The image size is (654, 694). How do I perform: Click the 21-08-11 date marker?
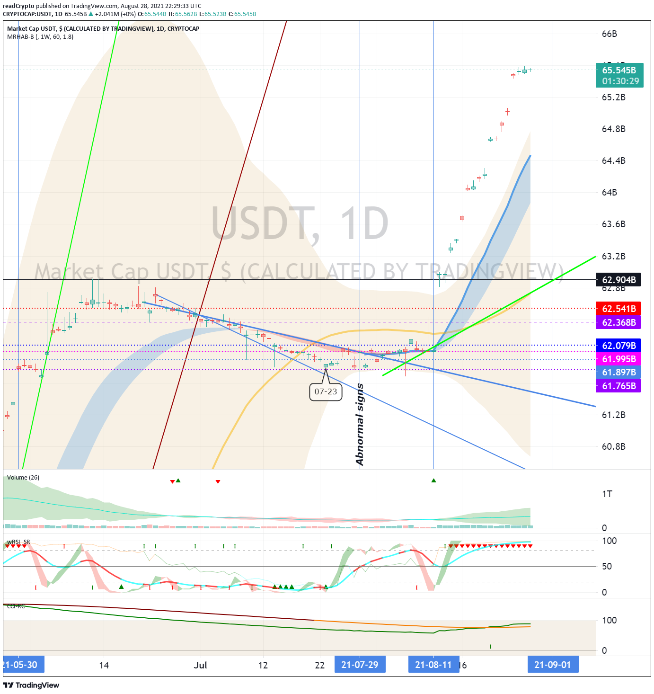coord(433,665)
